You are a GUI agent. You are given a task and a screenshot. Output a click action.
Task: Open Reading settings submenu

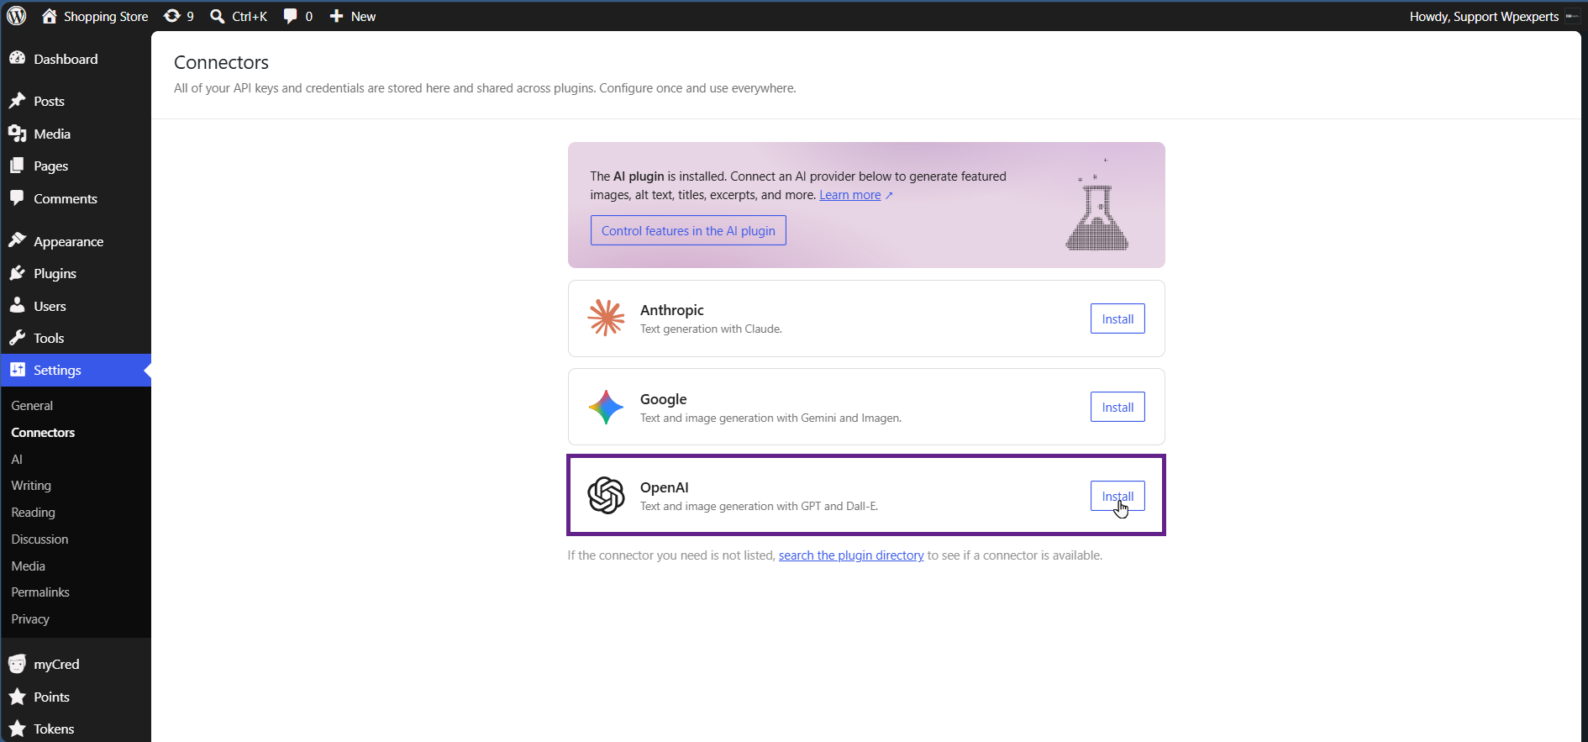33,512
